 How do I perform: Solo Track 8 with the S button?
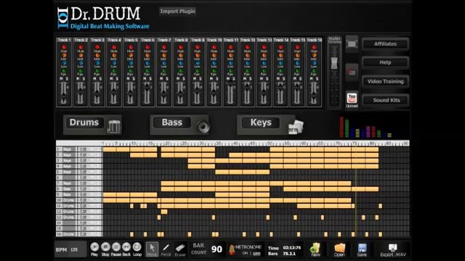click(x=184, y=79)
